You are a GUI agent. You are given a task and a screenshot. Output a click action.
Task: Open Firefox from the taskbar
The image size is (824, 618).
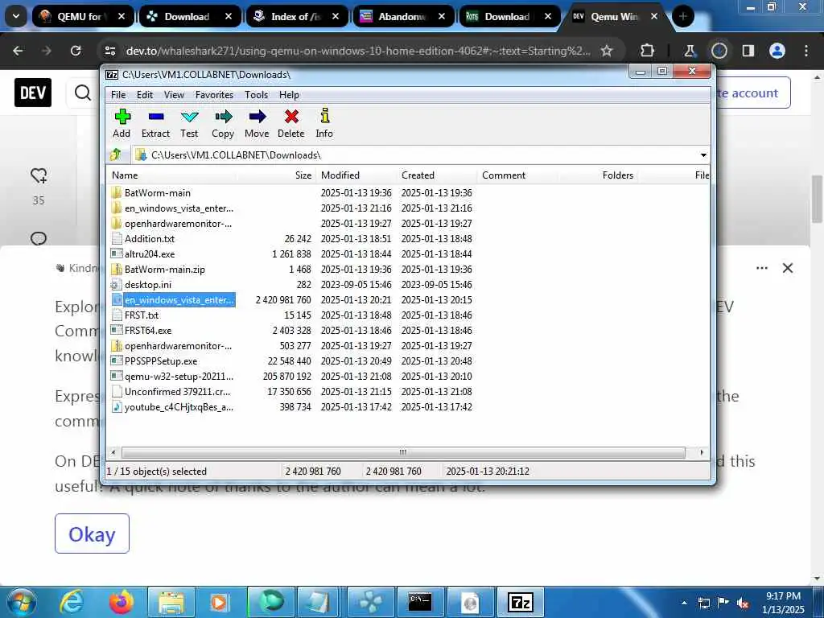121,602
